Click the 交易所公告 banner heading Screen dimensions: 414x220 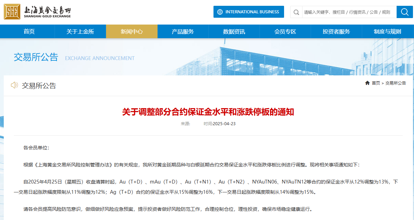36,57
